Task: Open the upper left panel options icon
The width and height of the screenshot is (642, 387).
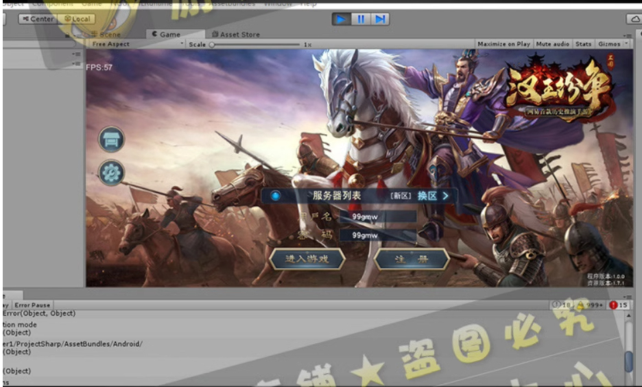Action: point(76,54)
